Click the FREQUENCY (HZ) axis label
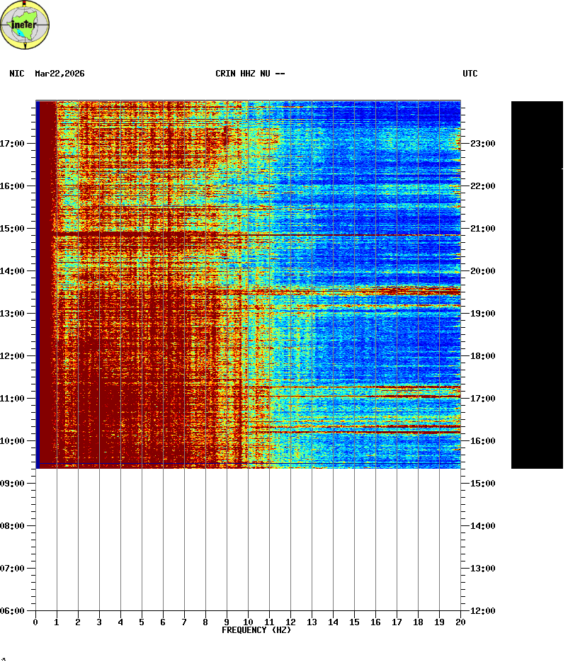Image resolution: width=568 pixels, height=667 pixels. coord(256,630)
